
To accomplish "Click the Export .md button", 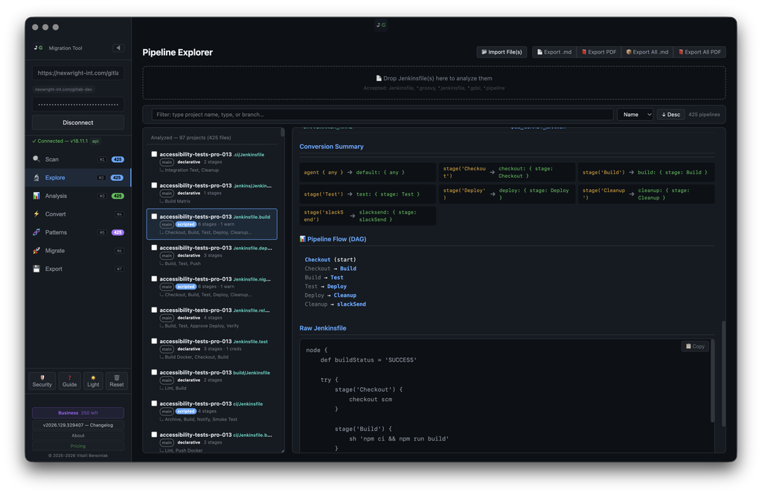I will [554, 52].
